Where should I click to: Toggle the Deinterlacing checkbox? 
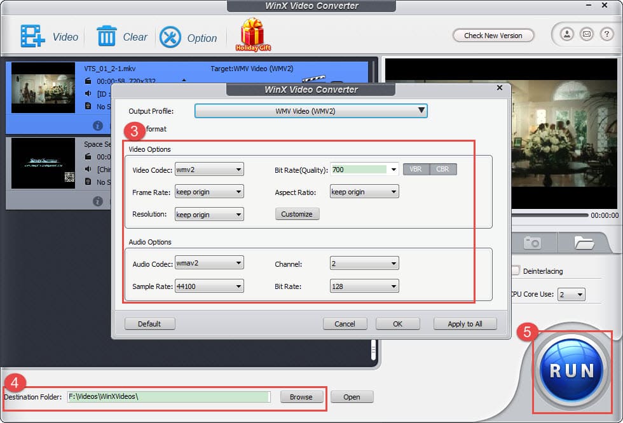click(x=516, y=271)
